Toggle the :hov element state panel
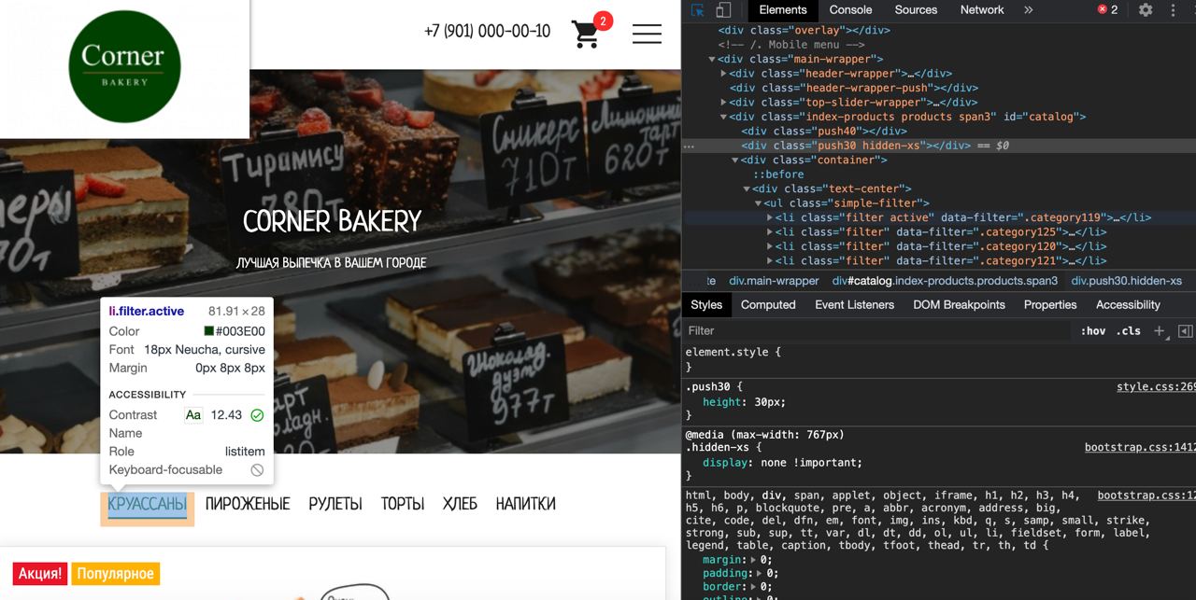Image resolution: width=1196 pixels, height=600 pixels. (x=1092, y=330)
